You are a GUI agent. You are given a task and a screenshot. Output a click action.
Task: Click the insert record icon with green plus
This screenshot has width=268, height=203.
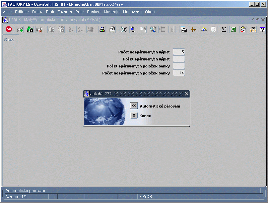coord(20,29)
